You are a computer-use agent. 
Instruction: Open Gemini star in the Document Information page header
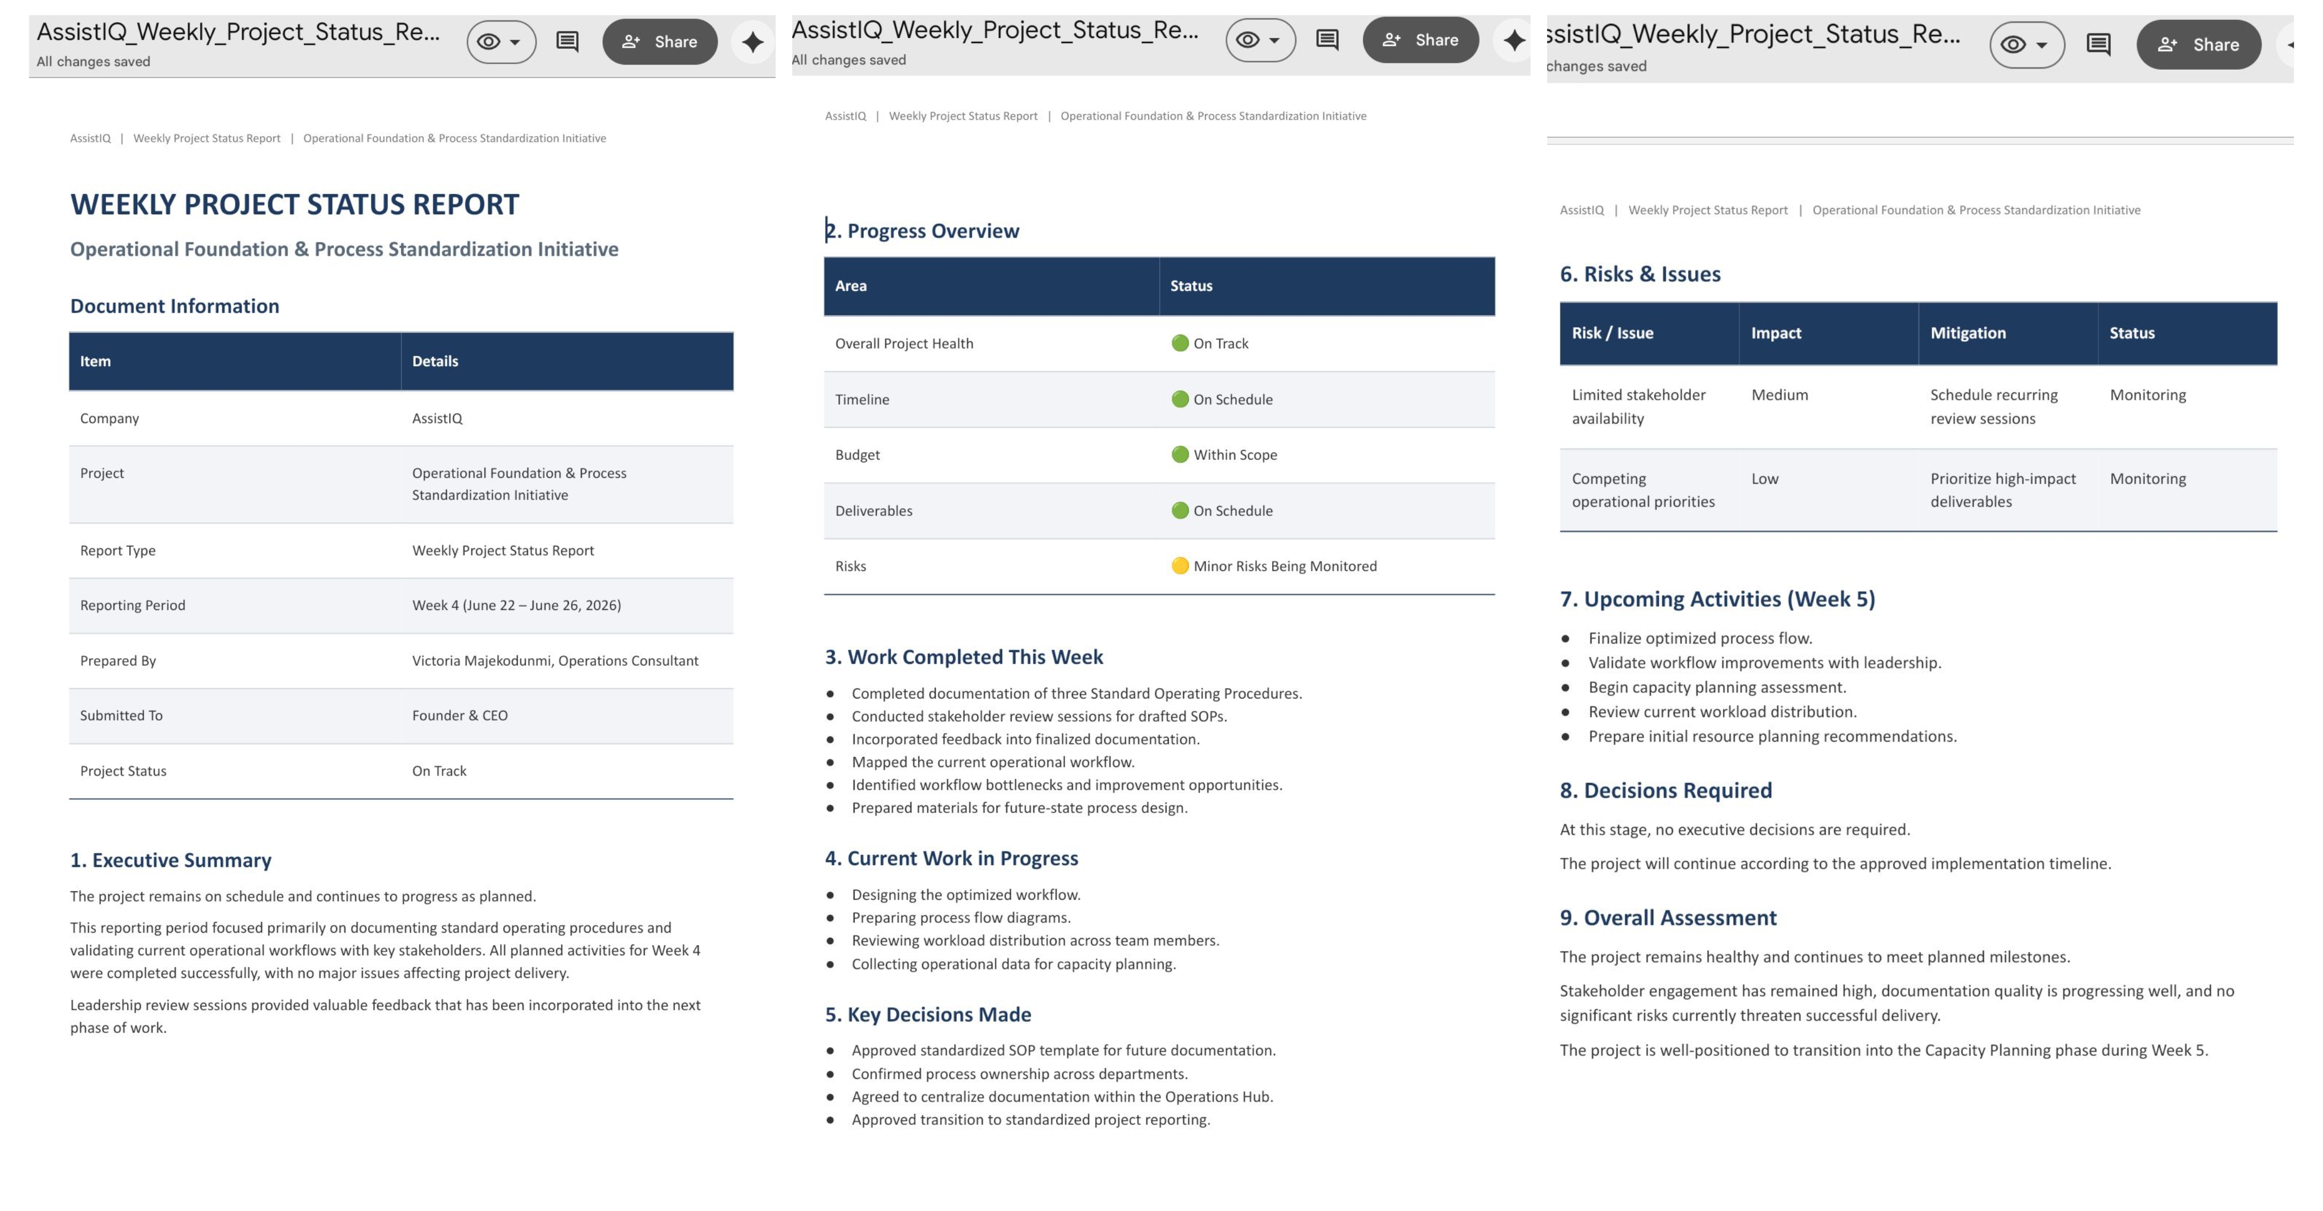[x=752, y=41]
